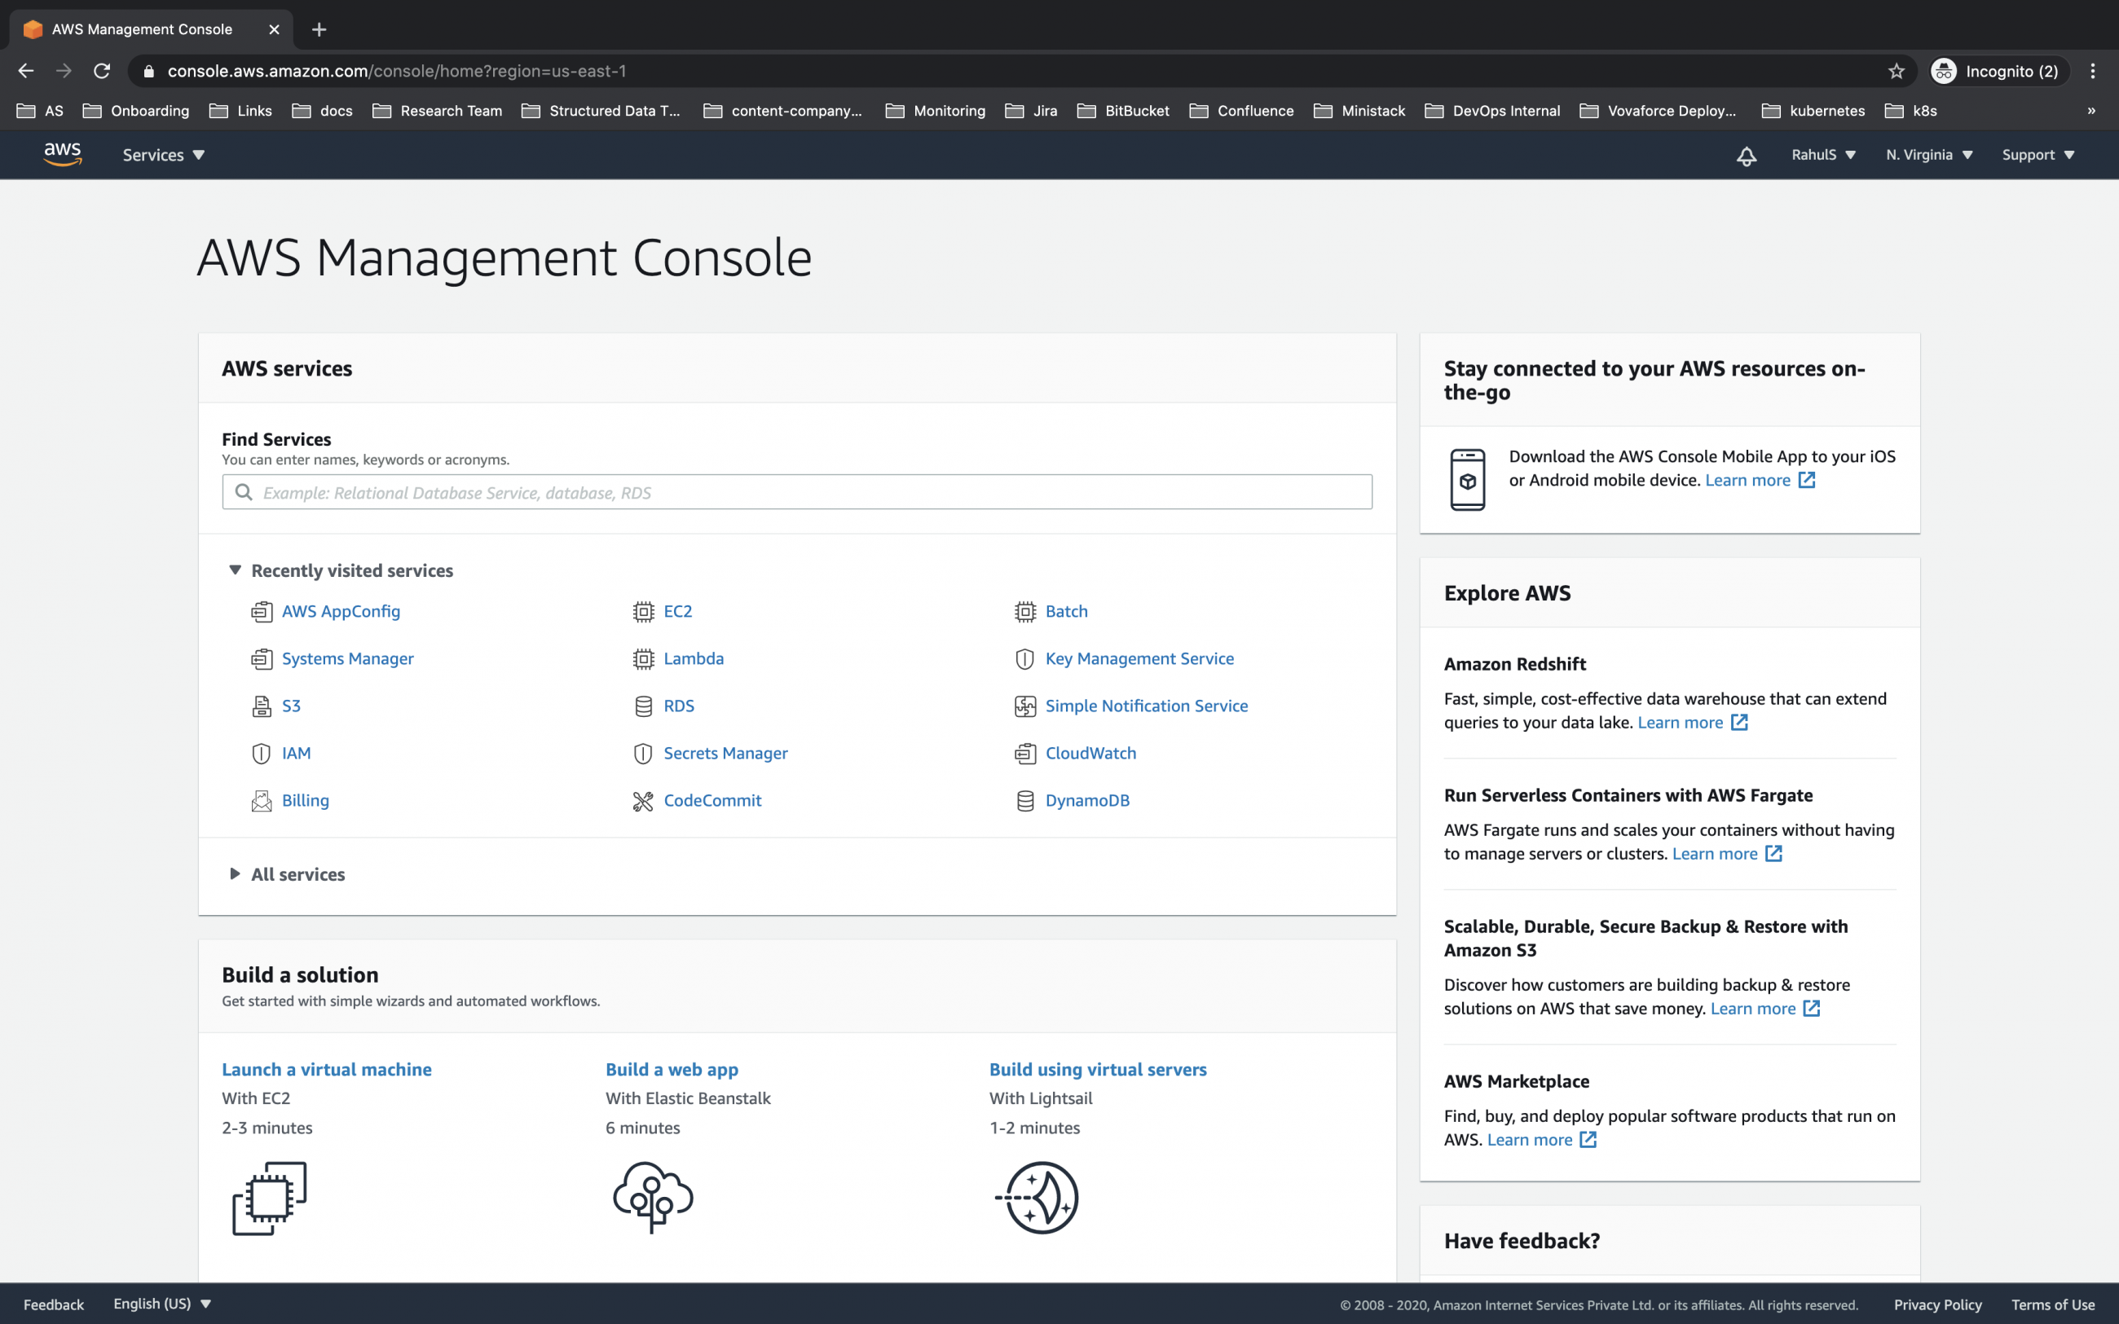Click the AWS logo in the header
Screen dimensions: 2119x1324
coord(62,154)
